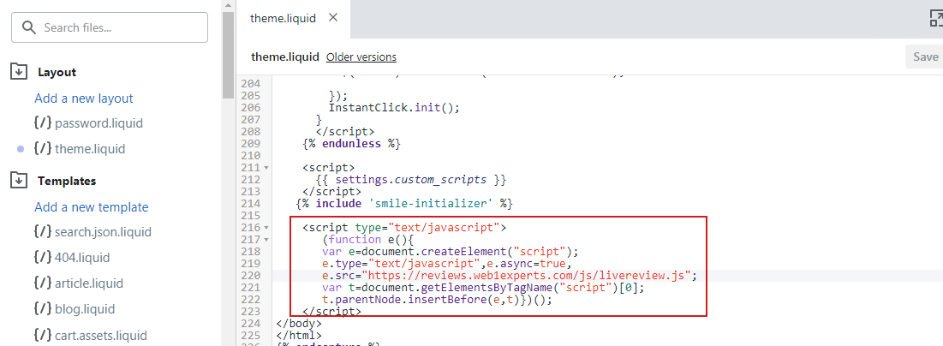The height and width of the screenshot is (346, 943).
Task: Click the expand fullscreen editor icon
Action: click(x=936, y=18)
